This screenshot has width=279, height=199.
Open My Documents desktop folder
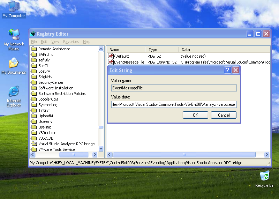[x=14, y=64]
